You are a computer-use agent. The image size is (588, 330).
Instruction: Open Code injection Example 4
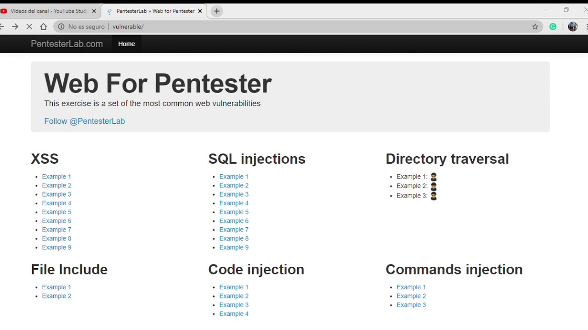[234, 314]
